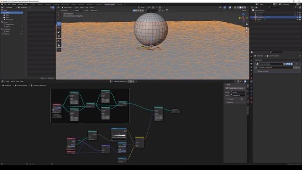This screenshot has height=170, width=302.
Task: Open the modifier extras dropdown arrow
Action: tap(294, 64)
